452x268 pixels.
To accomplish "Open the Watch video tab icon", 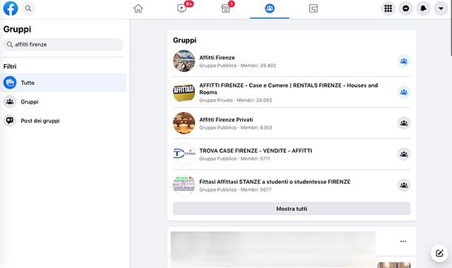I will (x=182, y=8).
